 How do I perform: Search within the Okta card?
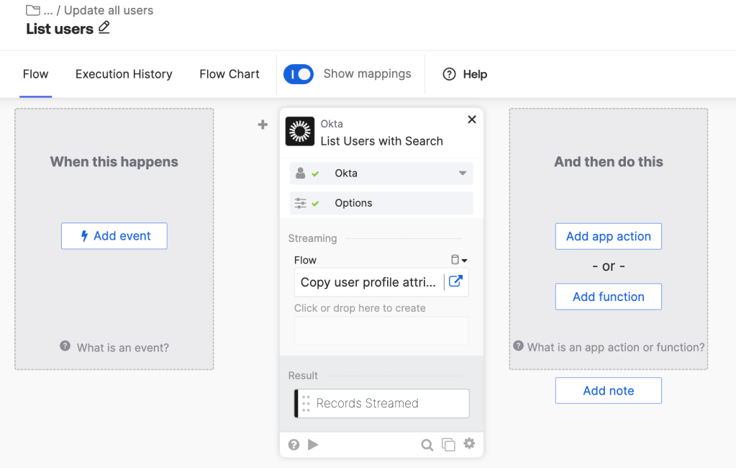click(x=427, y=444)
